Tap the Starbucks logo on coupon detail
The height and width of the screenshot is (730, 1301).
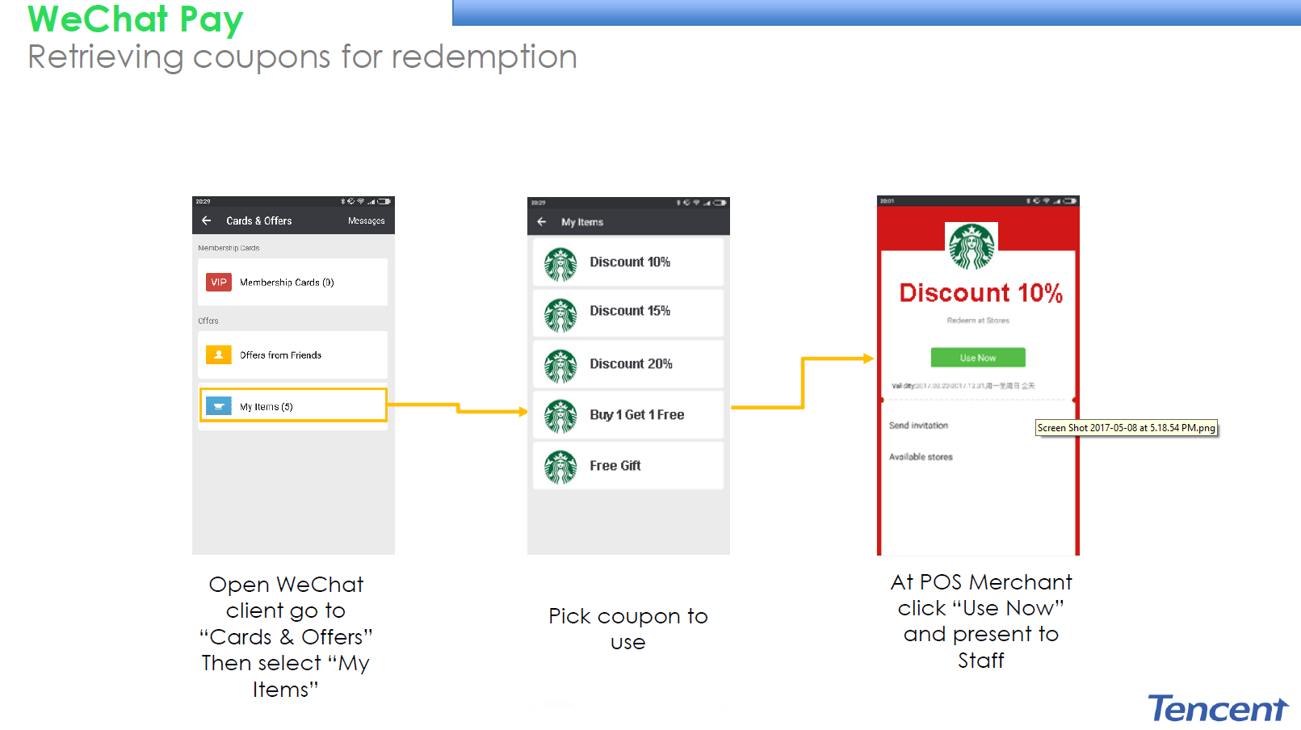click(x=972, y=246)
